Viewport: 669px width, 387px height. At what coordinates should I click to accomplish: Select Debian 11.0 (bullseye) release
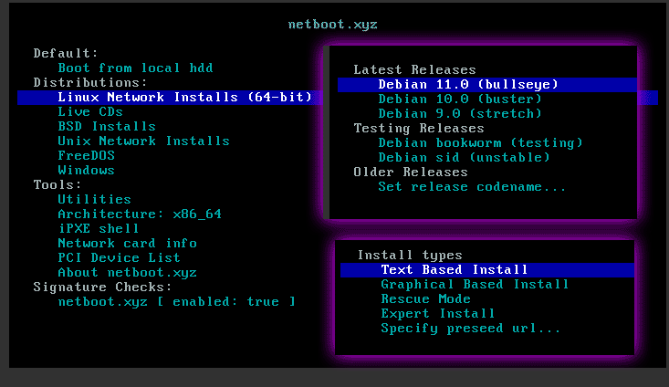coord(468,85)
